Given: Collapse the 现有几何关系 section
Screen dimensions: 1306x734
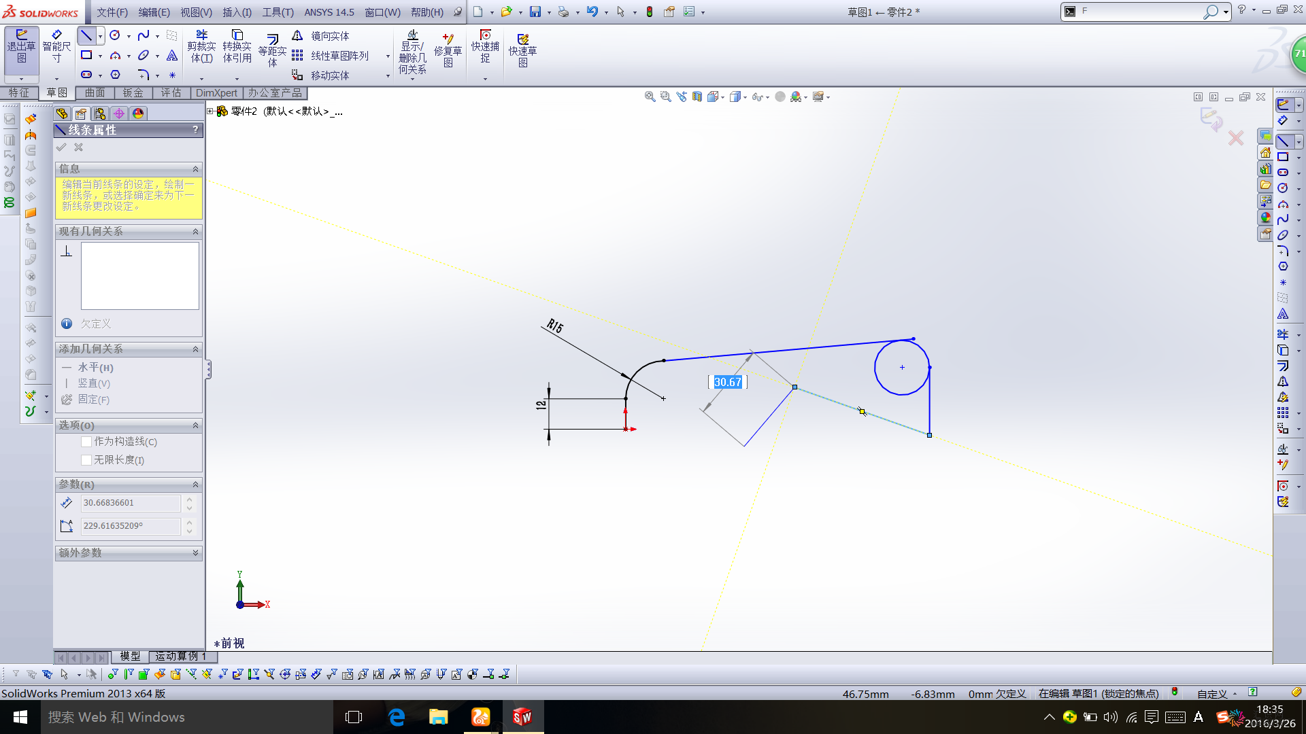Looking at the screenshot, I should pyautogui.click(x=196, y=232).
